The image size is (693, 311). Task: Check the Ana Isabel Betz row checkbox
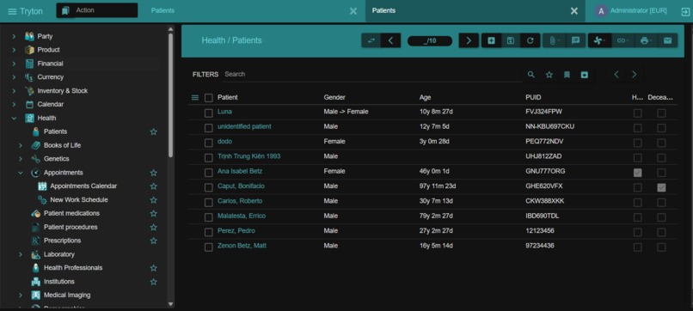coord(209,173)
